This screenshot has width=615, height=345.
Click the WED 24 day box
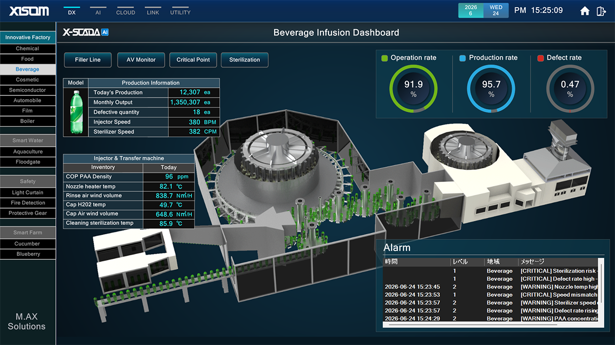pos(496,11)
